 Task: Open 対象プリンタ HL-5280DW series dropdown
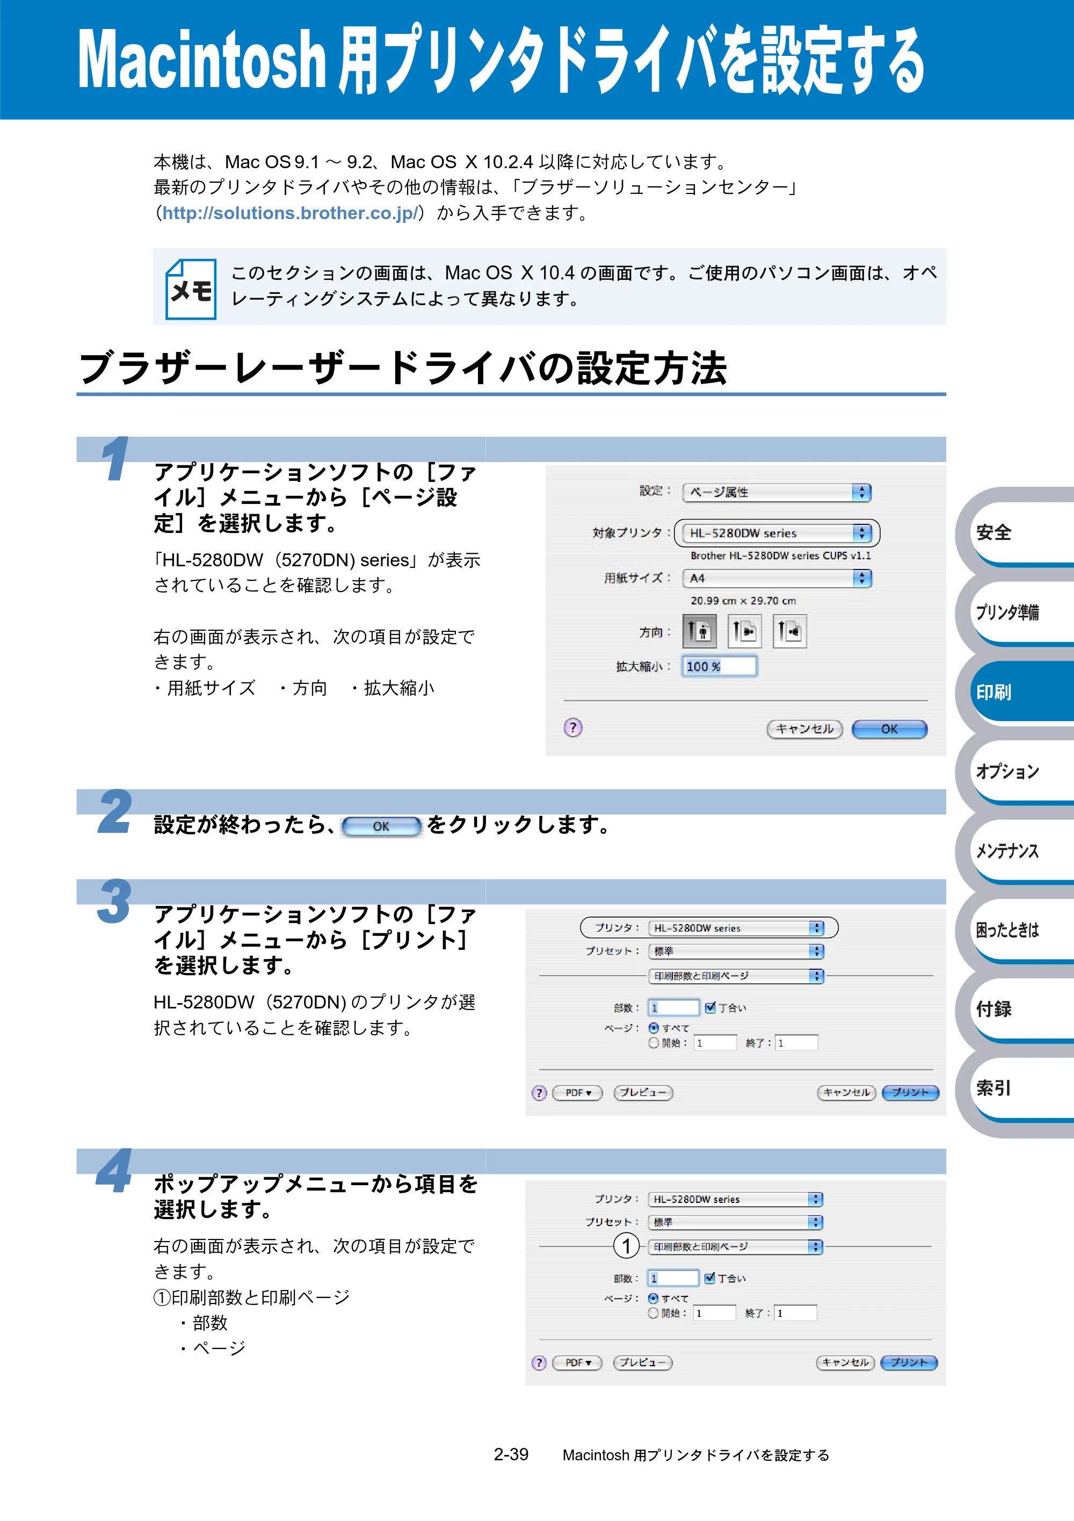(777, 532)
